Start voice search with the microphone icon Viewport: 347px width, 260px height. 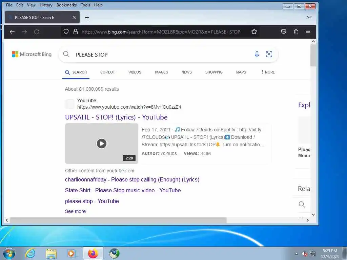257,54
